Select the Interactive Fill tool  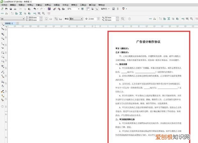click(x=3, y=96)
